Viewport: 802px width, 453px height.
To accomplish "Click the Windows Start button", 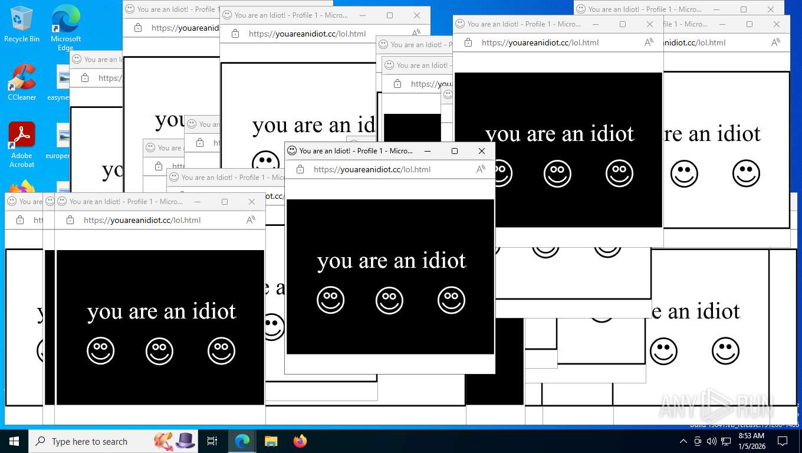I will click(x=14, y=441).
